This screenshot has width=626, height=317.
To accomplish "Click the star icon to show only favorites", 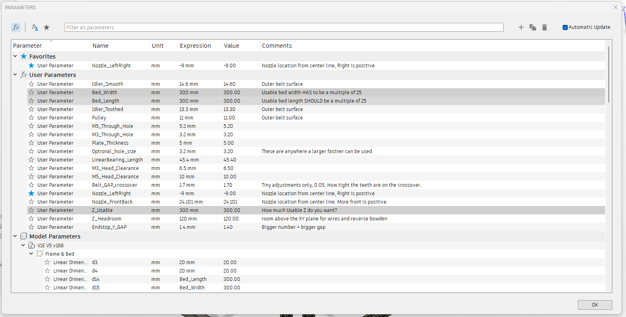I will coord(46,27).
